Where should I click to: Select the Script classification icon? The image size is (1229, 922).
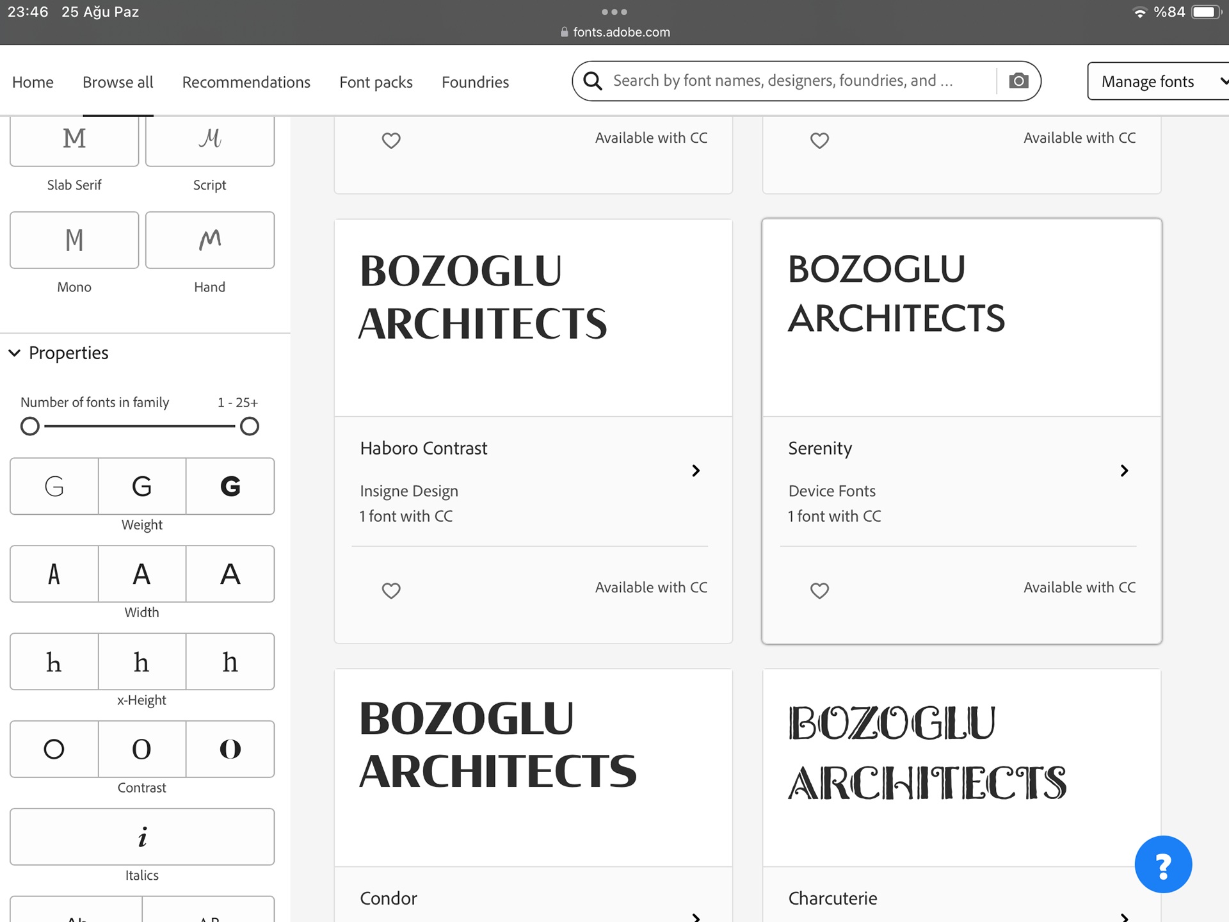coord(209,140)
